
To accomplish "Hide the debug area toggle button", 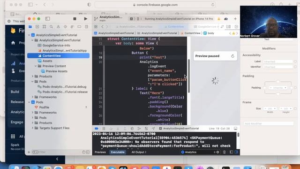I will [235, 129].
